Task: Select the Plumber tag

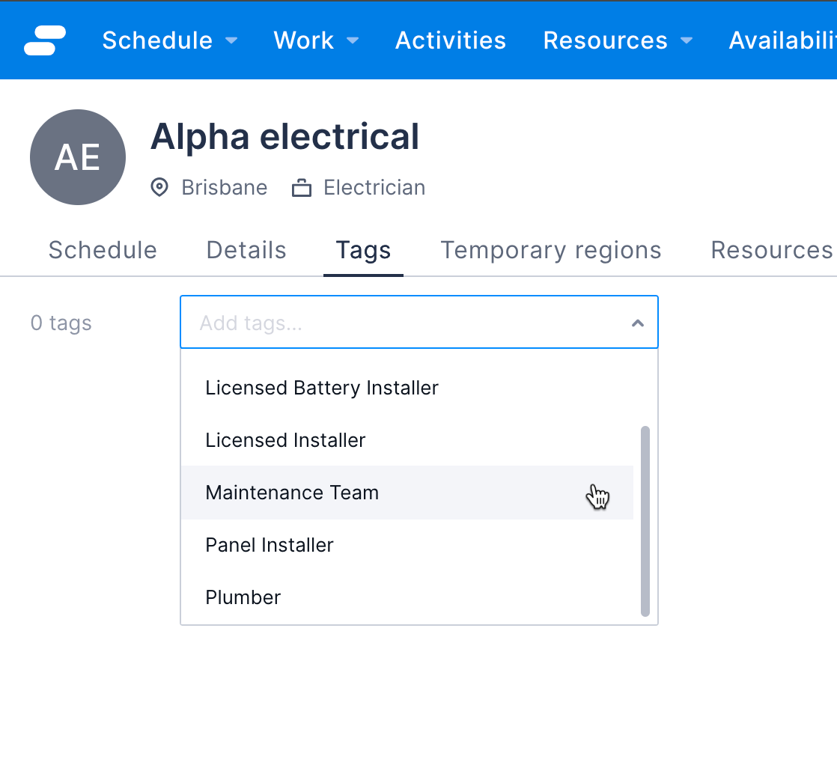Action: point(243,597)
